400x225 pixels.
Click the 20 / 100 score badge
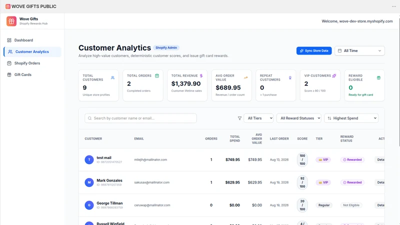pos(302,205)
